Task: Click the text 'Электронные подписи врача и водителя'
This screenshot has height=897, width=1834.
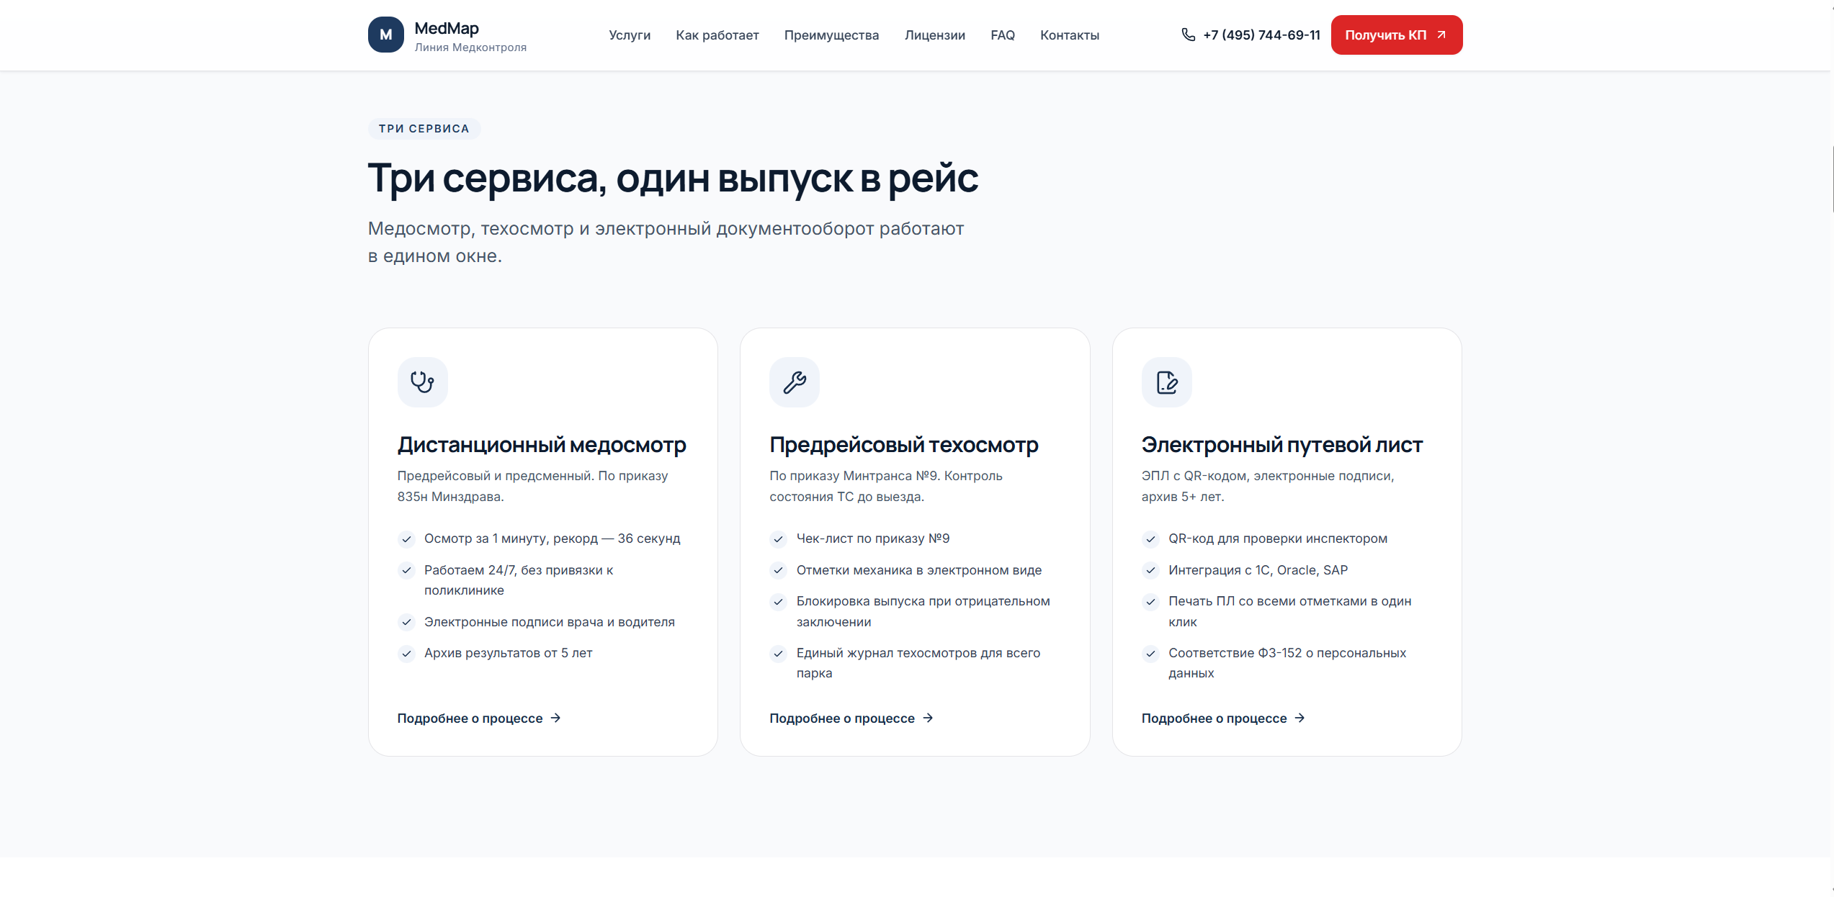Action: point(550,622)
